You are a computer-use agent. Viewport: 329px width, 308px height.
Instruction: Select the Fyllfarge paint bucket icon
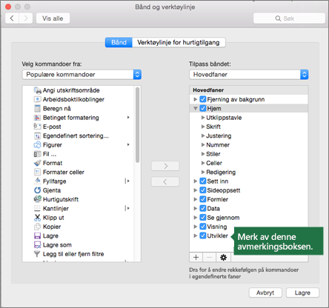(x=37, y=181)
